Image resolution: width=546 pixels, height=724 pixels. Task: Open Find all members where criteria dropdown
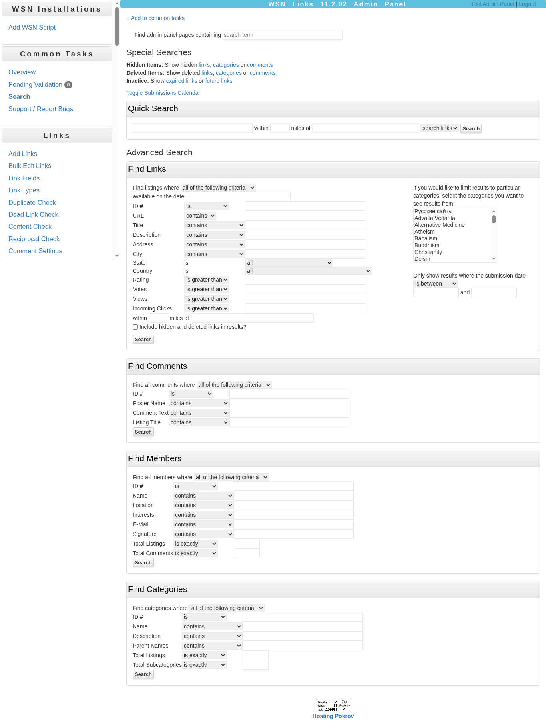tap(231, 477)
